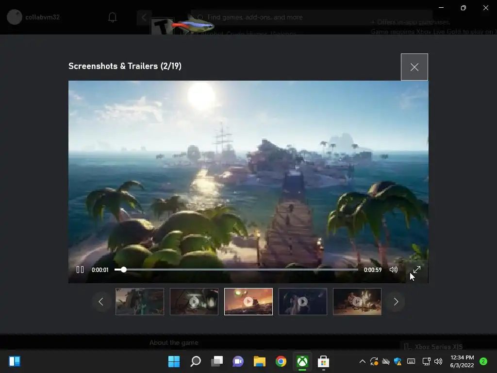Pause the trailer video

[80, 270]
